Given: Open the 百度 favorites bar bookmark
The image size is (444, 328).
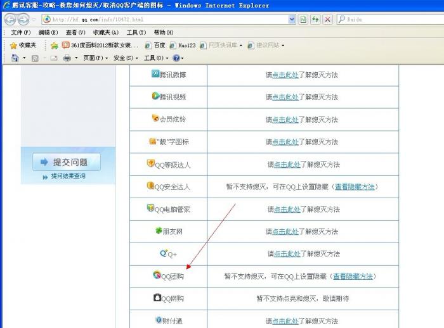Looking at the screenshot, I should [155, 45].
